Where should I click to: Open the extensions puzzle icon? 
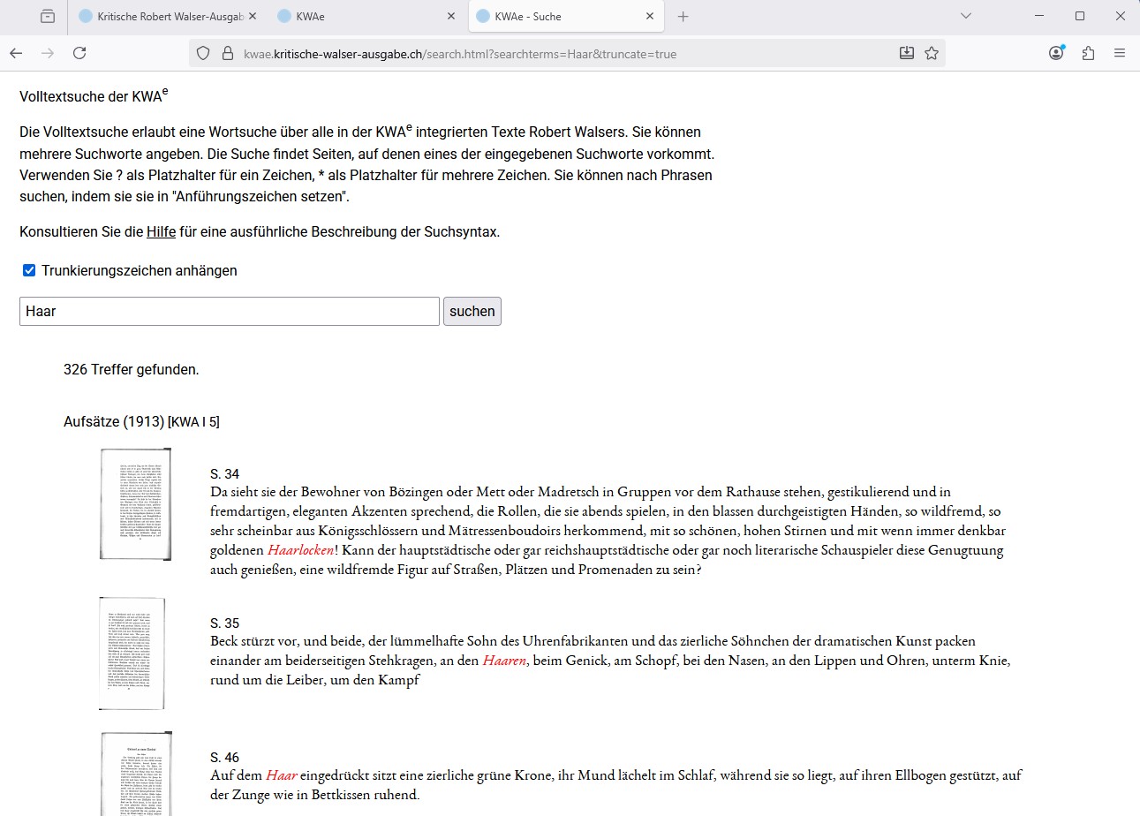pyautogui.click(x=1088, y=53)
